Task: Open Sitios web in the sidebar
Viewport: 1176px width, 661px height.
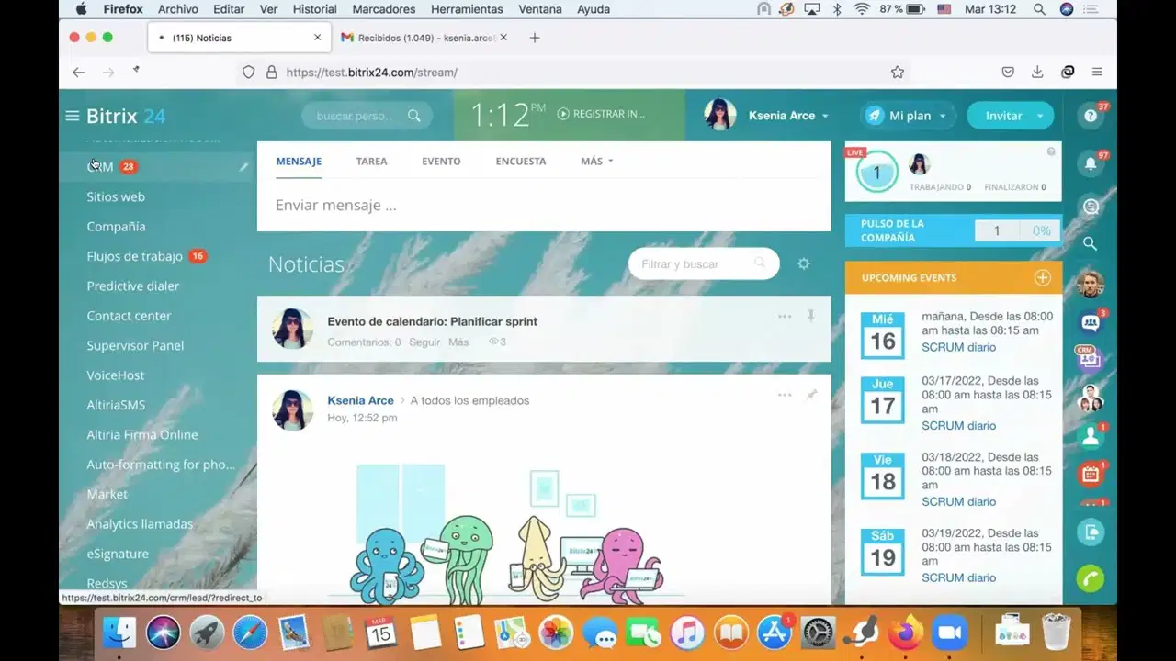Action: (116, 196)
